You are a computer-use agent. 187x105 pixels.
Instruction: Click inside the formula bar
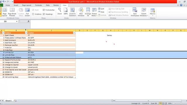tap(108, 24)
